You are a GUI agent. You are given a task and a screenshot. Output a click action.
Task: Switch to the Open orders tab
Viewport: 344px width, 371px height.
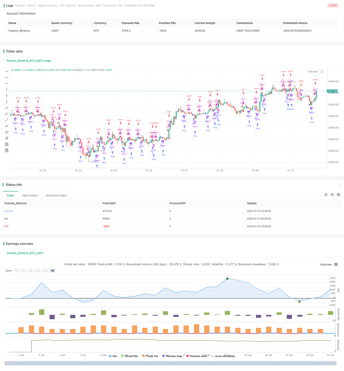(x=30, y=195)
